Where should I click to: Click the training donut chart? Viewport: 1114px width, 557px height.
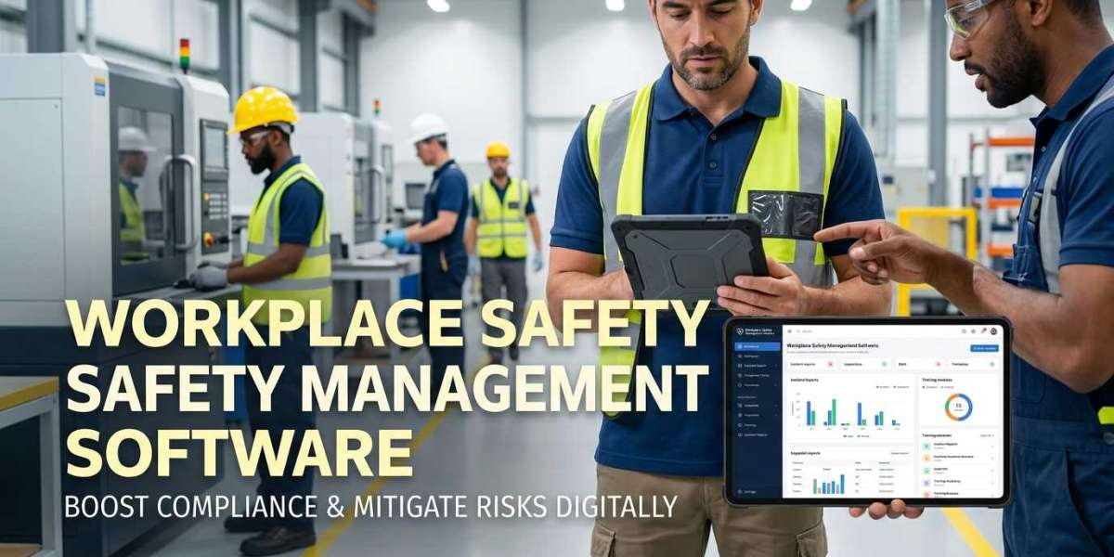tap(959, 407)
